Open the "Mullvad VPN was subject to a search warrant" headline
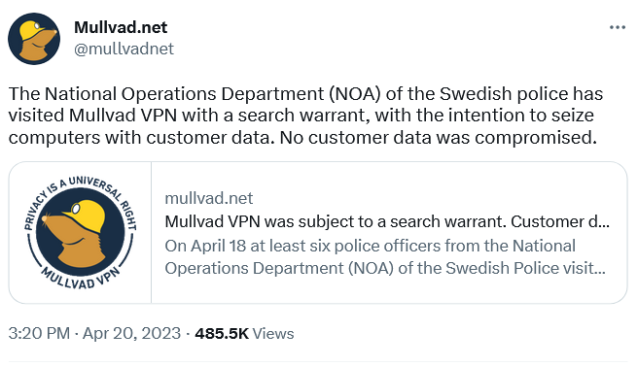 click(x=387, y=221)
